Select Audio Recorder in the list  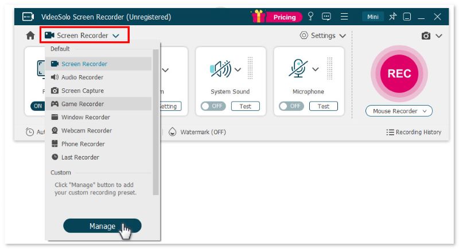coord(98,77)
